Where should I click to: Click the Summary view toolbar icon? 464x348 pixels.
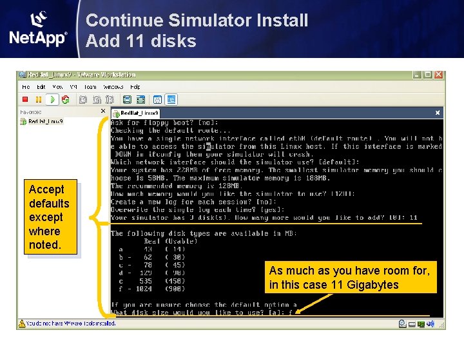pos(158,100)
